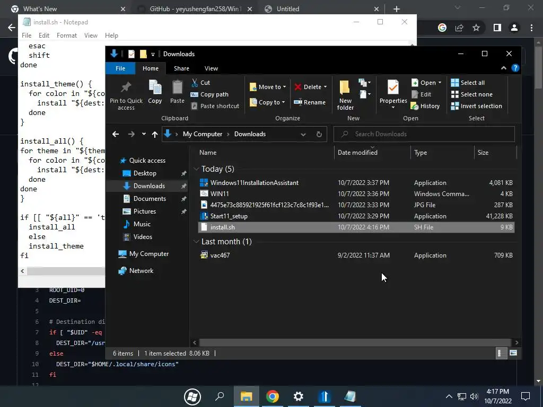Open File Explorer help

(x=515, y=68)
